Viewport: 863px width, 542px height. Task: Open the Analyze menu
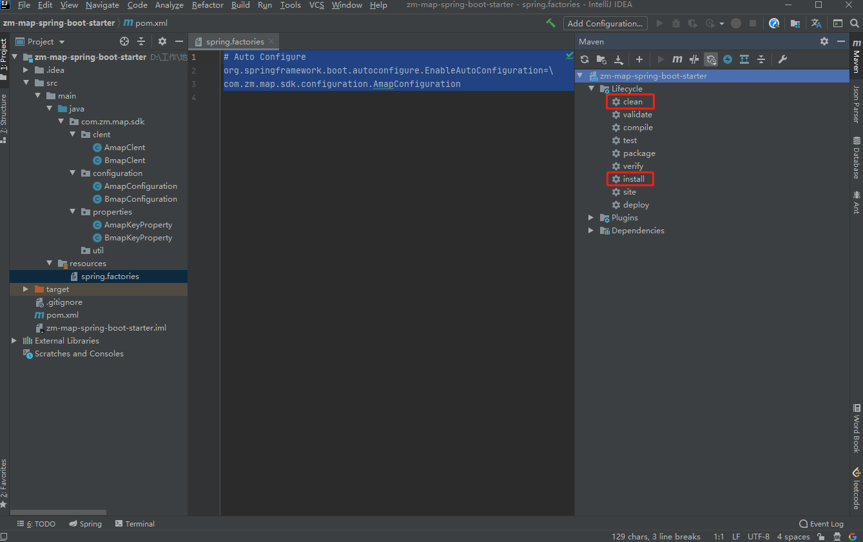click(x=170, y=5)
